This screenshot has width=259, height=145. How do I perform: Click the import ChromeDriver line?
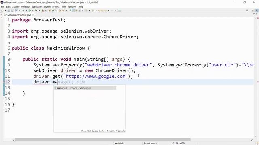75,37
